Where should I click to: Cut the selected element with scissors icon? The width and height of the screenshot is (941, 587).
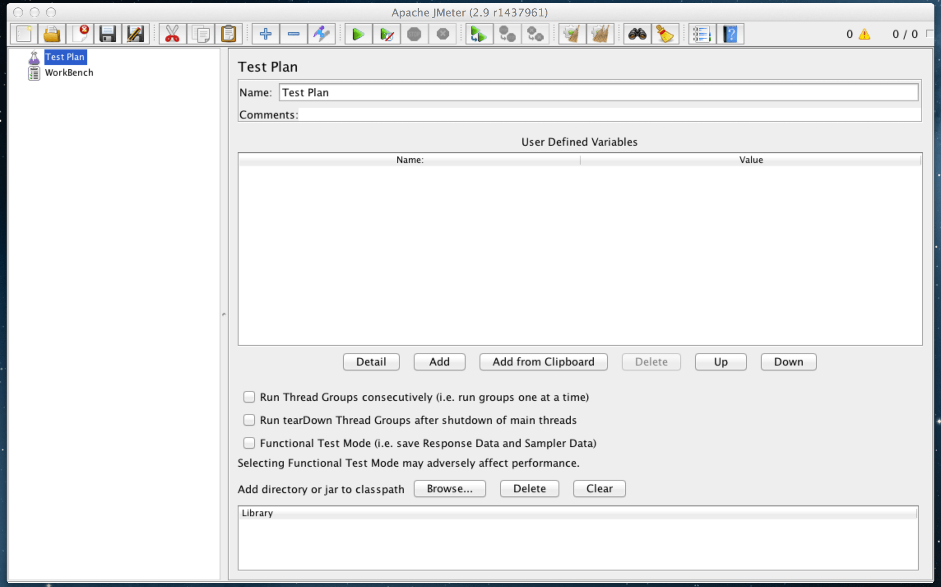[x=172, y=34]
